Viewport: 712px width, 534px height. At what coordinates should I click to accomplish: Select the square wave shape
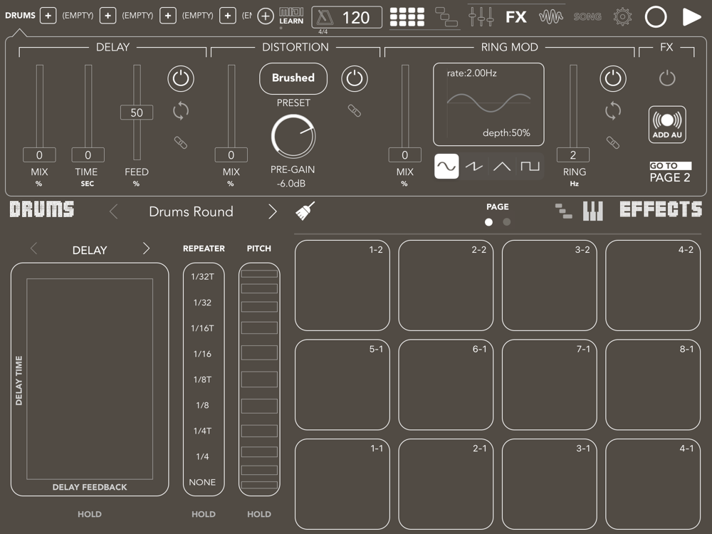pos(530,167)
